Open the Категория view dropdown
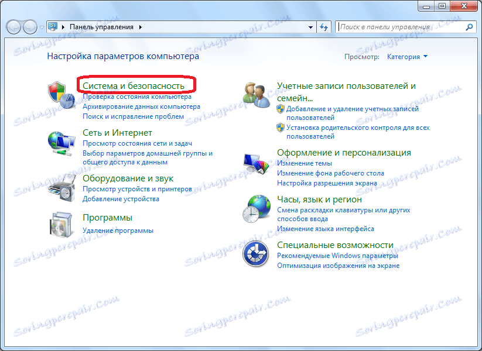This screenshot has width=482, height=351. coord(405,56)
